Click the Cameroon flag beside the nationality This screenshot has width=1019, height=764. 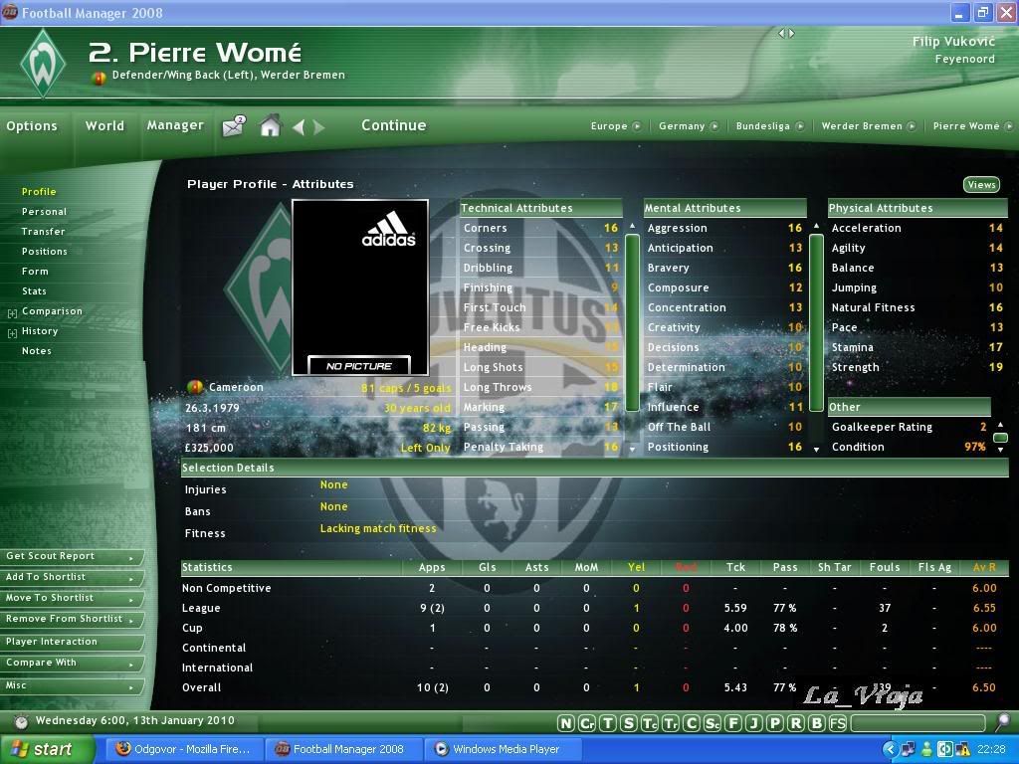[x=194, y=387]
